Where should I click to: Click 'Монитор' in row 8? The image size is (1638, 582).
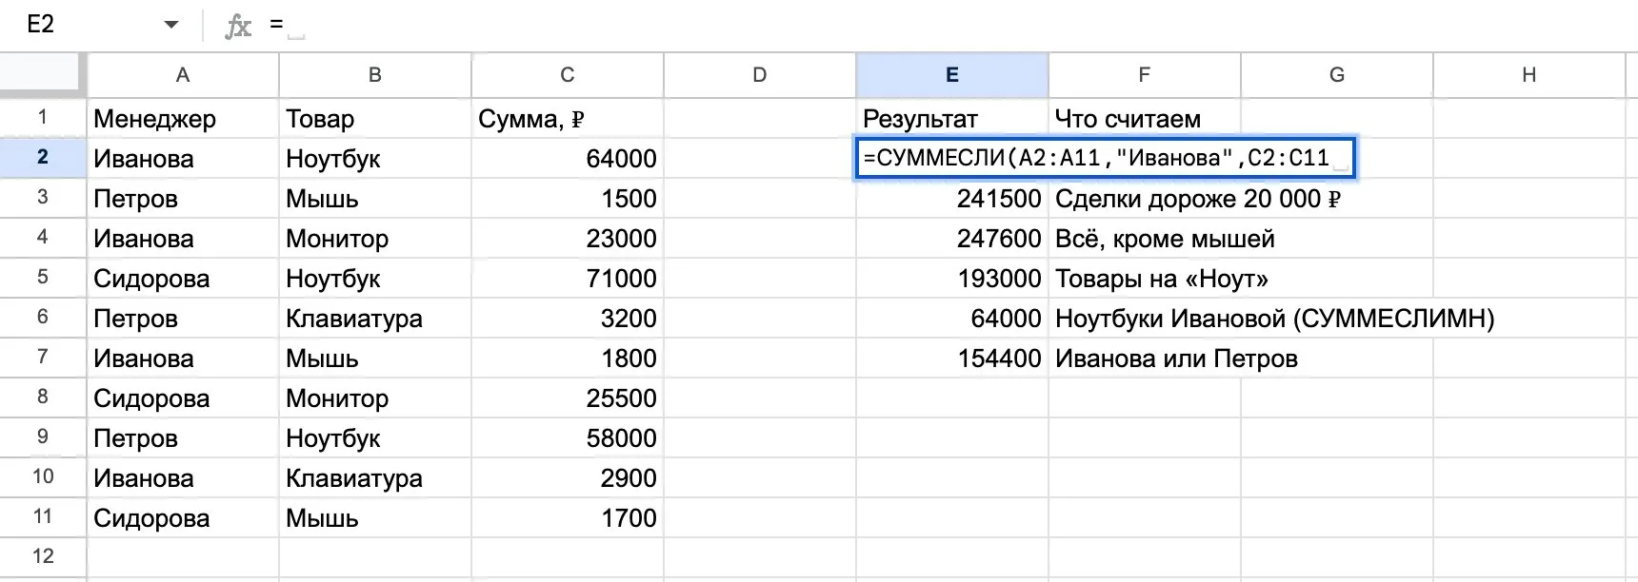[375, 398]
